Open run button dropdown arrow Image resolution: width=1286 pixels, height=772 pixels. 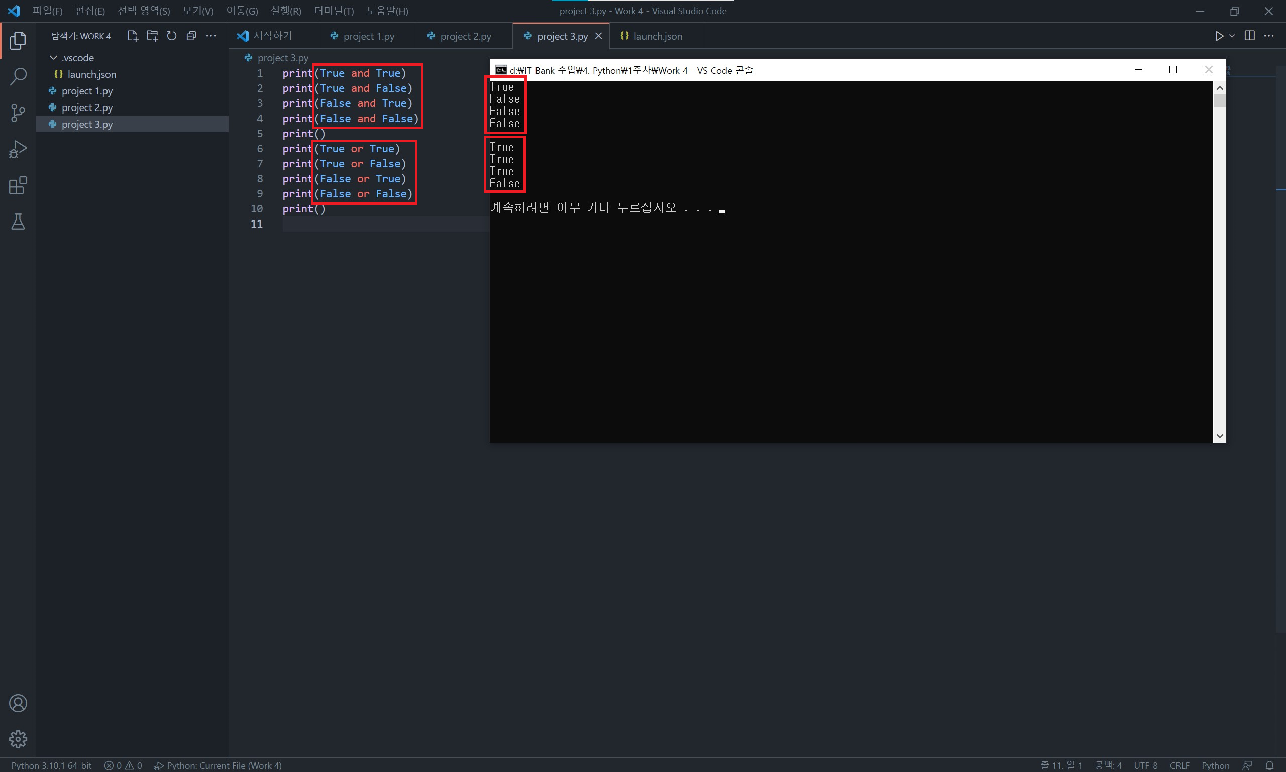(x=1232, y=36)
